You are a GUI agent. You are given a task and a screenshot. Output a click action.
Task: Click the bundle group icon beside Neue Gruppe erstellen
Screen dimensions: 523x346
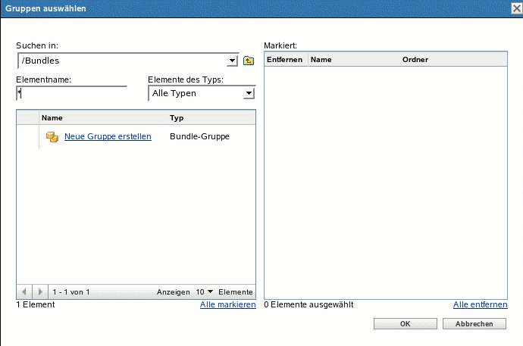point(52,137)
